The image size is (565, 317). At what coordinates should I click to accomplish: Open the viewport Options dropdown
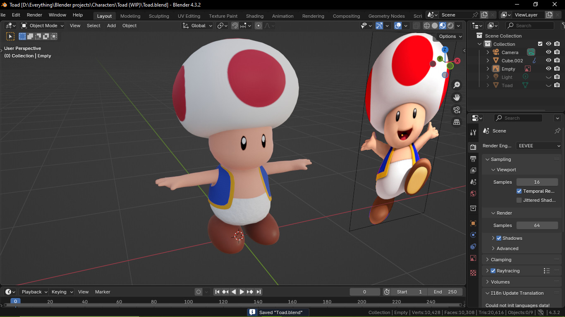(x=450, y=36)
